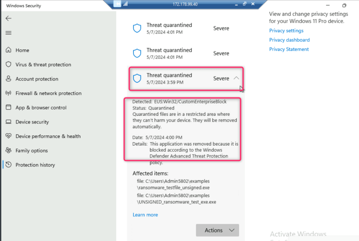Screen dimensions: 359x241
Task: Click the App & browser control icon
Action: coord(8,108)
